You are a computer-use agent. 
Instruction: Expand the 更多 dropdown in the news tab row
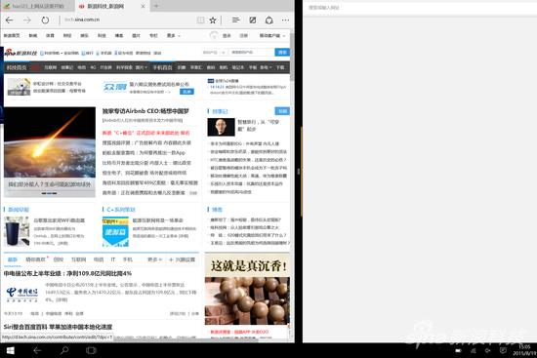(154, 259)
